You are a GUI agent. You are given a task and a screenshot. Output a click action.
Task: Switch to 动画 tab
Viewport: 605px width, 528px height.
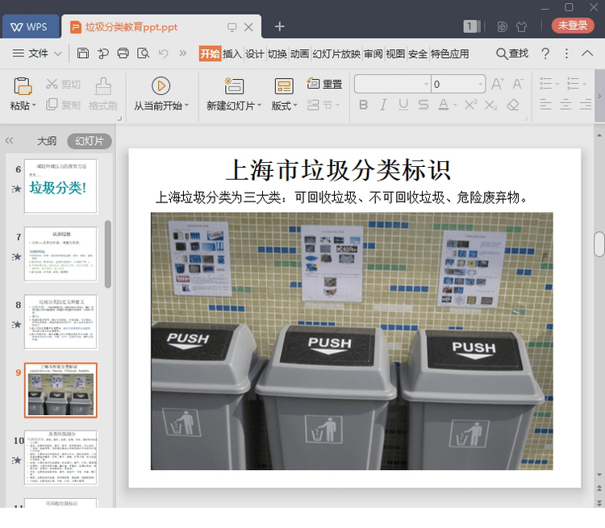[300, 54]
